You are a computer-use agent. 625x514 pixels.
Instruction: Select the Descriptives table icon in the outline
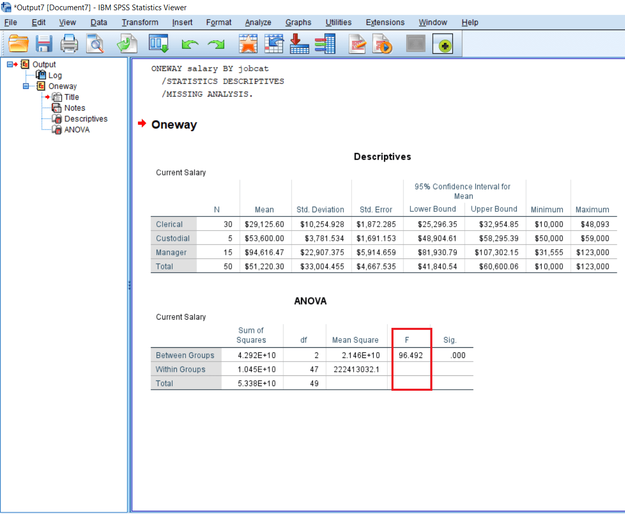point(57,119)
